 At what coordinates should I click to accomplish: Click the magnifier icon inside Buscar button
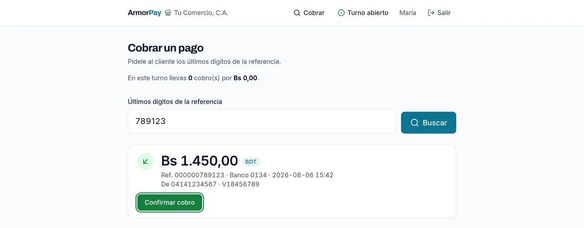pyautogui.click(x=415, y=123)
